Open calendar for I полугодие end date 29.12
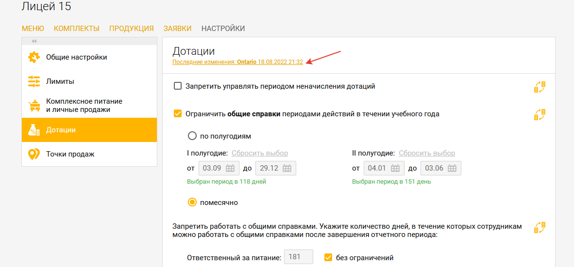The height and width of the screenshot is (267, 574). (x=287, y=168)
